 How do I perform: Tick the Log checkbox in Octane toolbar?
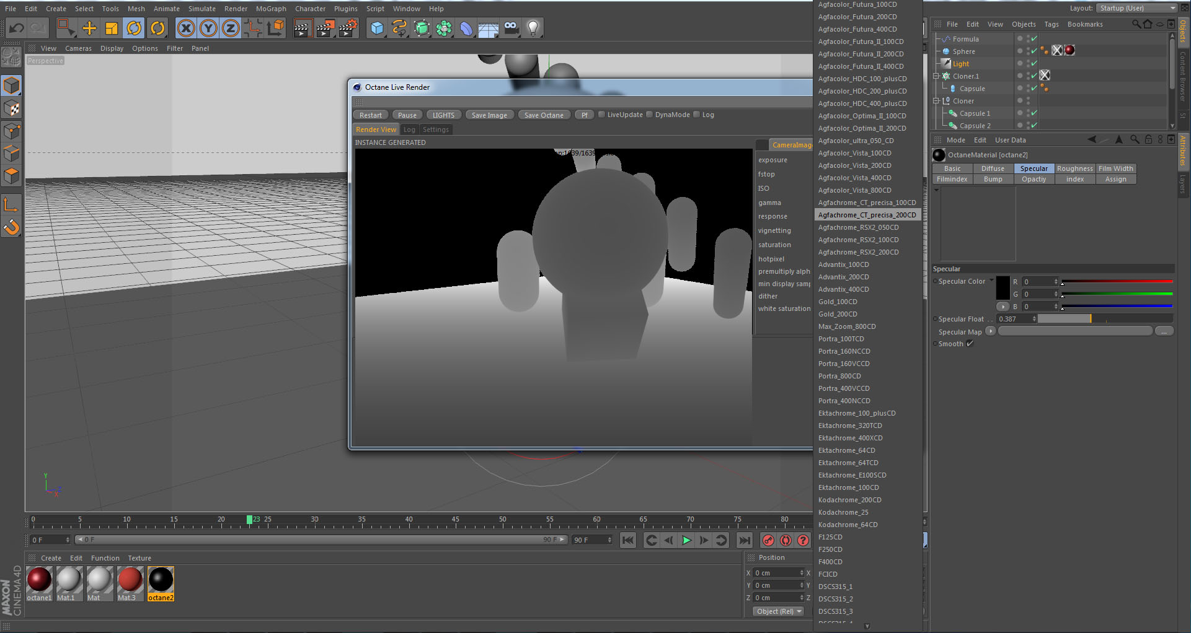pos(696,115)
